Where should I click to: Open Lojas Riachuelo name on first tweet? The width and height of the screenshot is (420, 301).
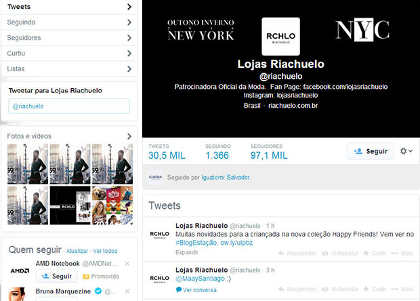click(x=201, y=226)
